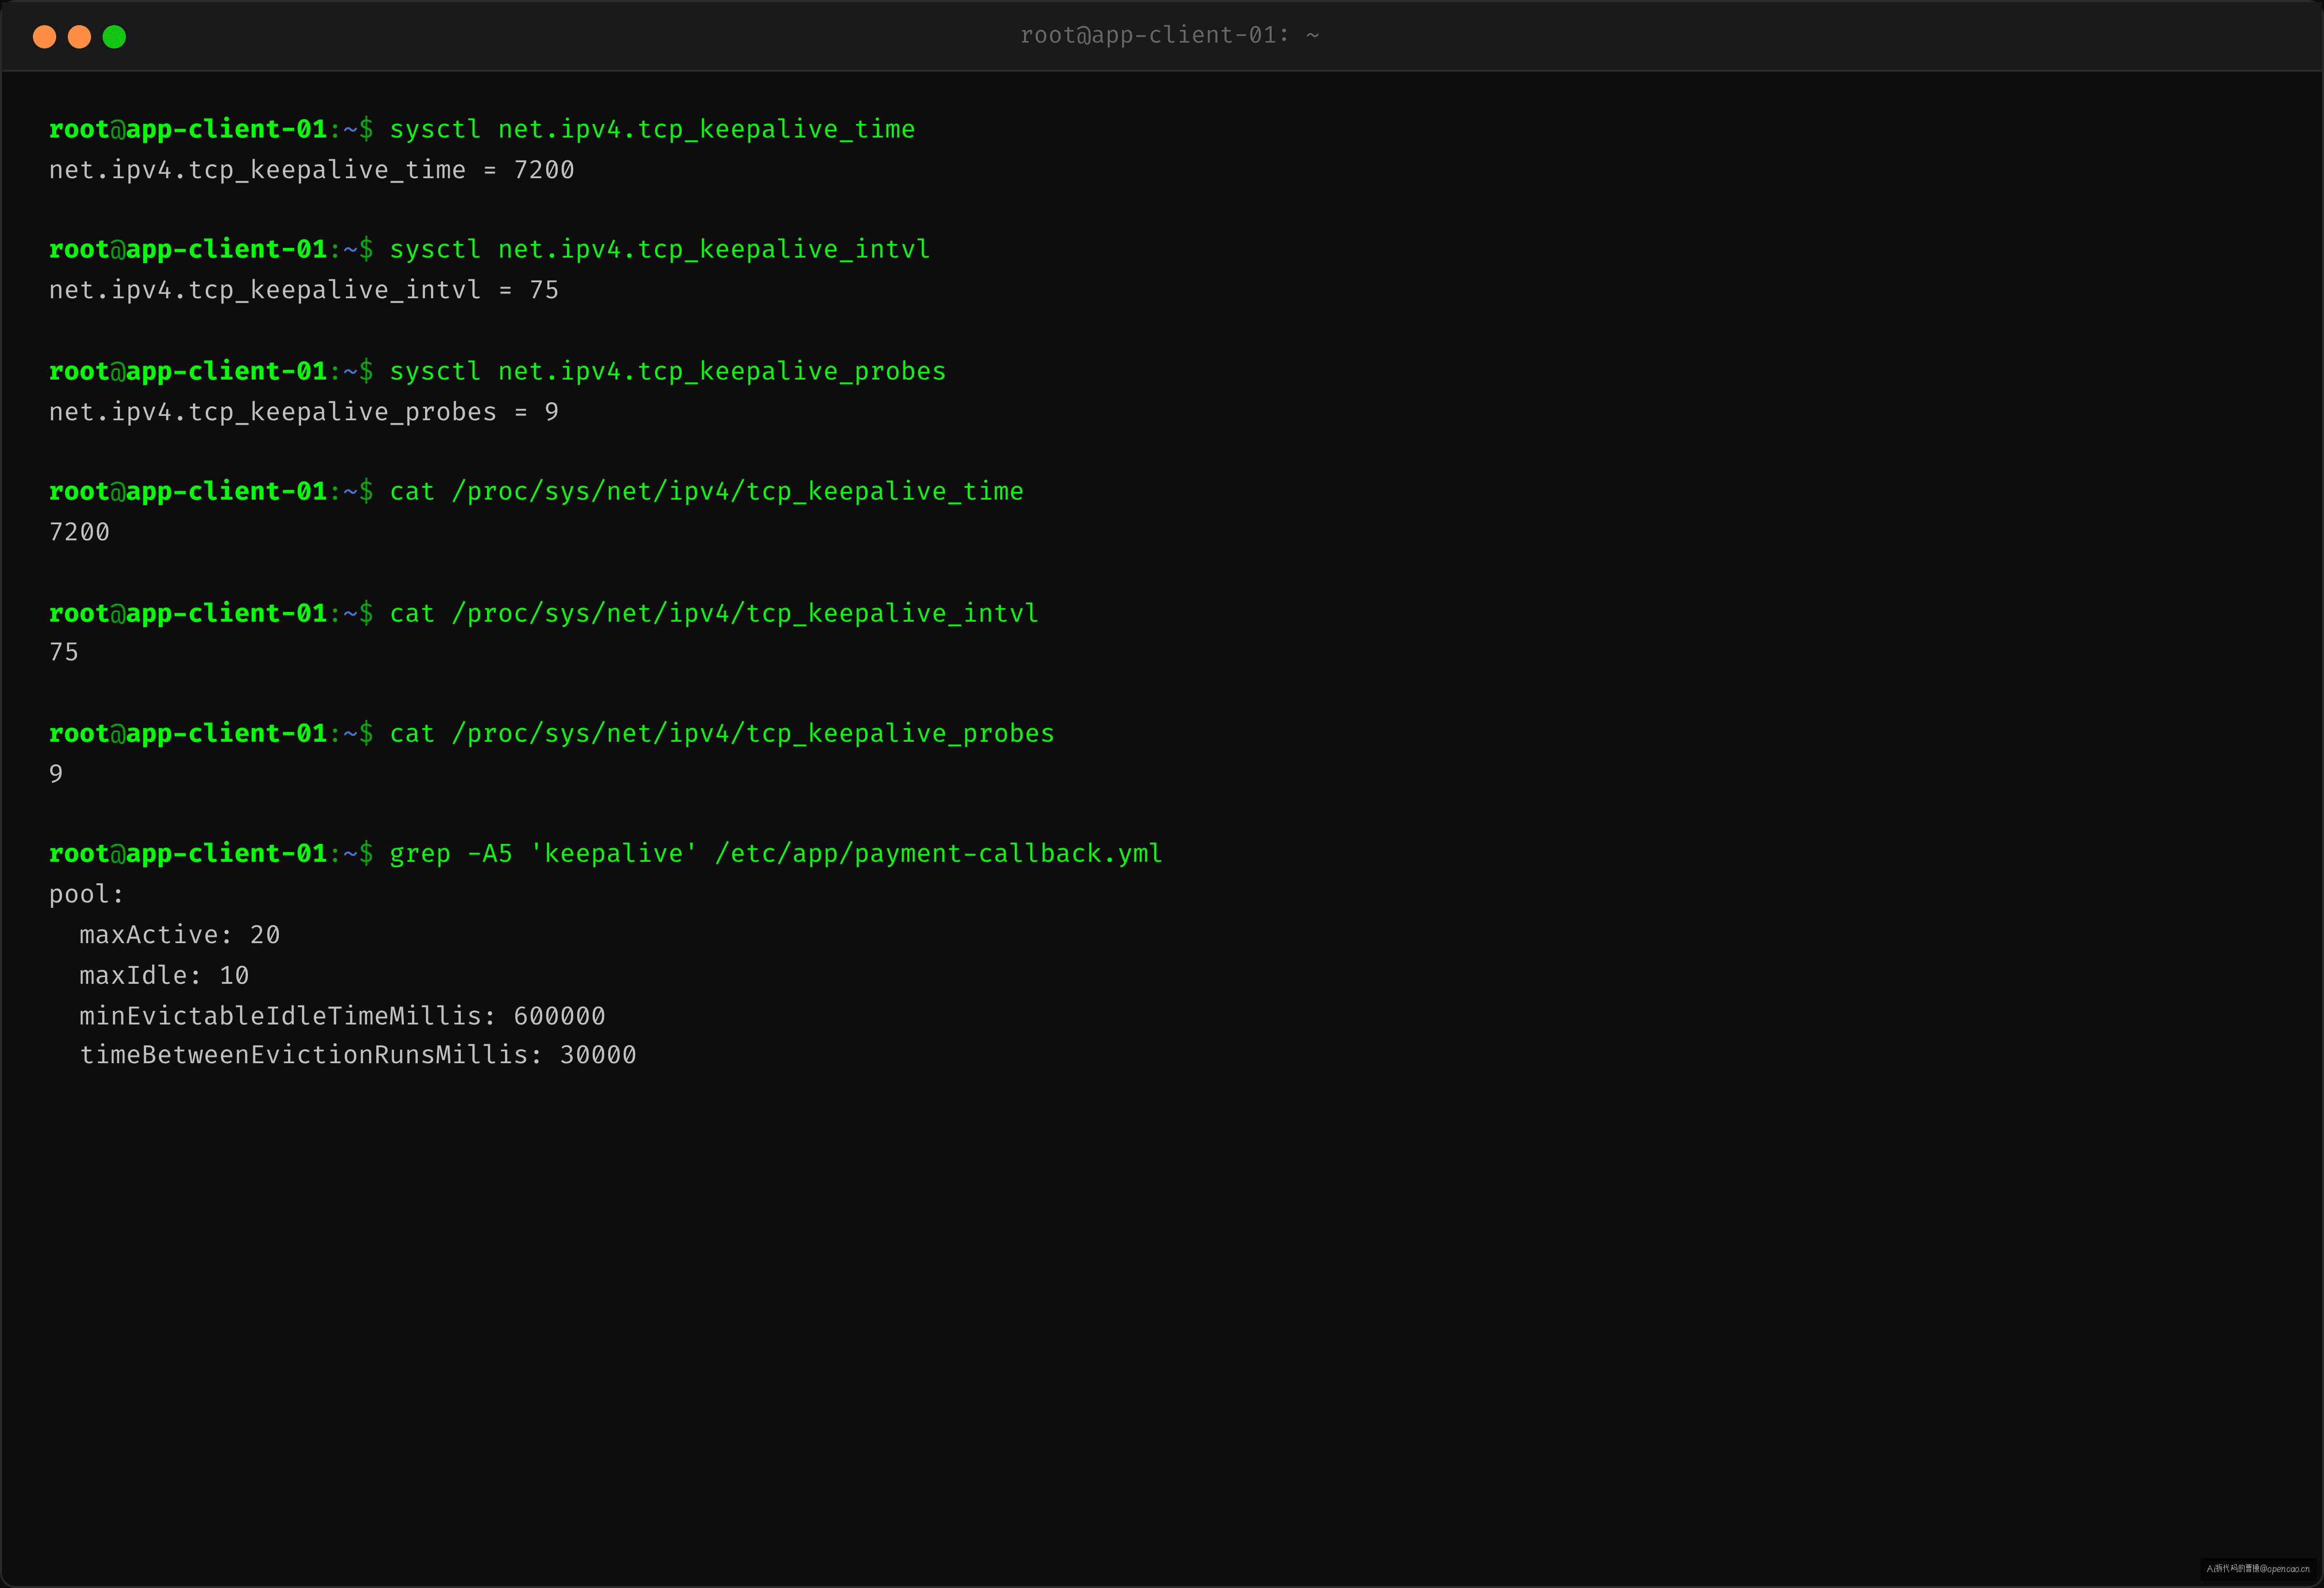The width and height of the screenshot is (2324, 1588).
Task: Click the sysctl tcp_keepalive_probes command
Action: (x=668, y=372)
